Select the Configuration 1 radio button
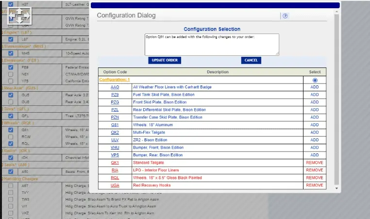Viewport: 370px width, 219px height. (x=315, y=80)
